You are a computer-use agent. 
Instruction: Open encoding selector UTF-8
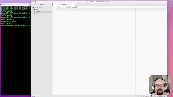[x=142, y=96]
